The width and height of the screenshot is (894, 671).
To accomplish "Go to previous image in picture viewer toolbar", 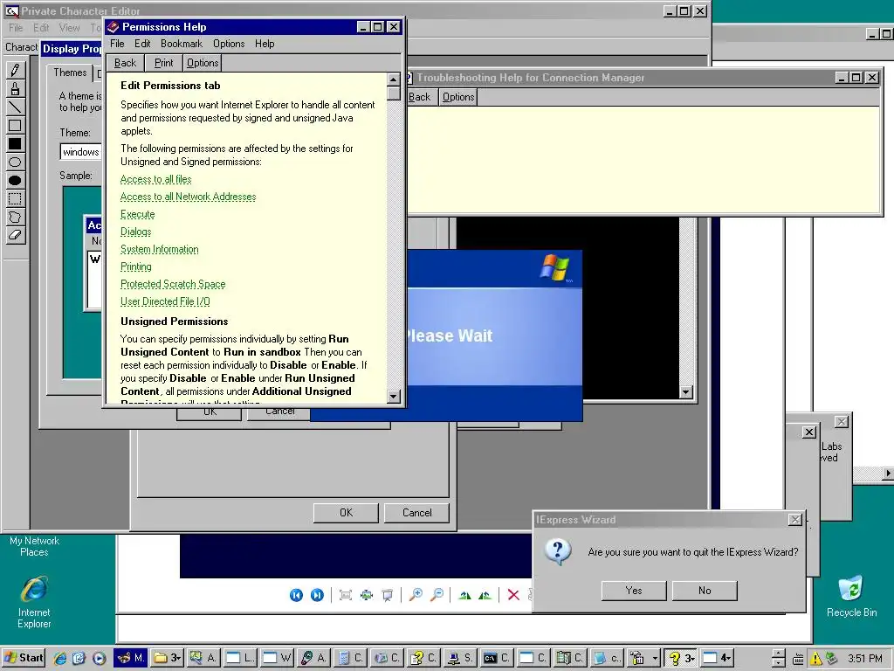I will tap(296, 595).
